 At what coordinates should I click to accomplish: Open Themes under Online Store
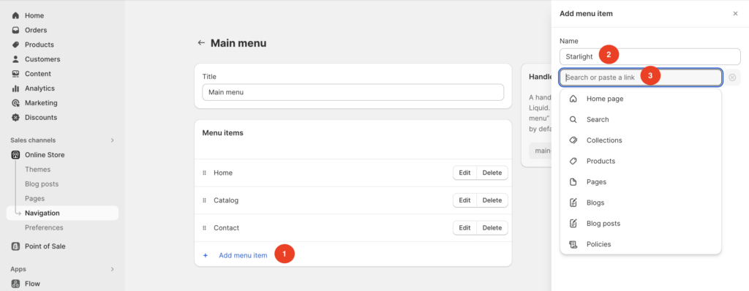pos(38,170)
